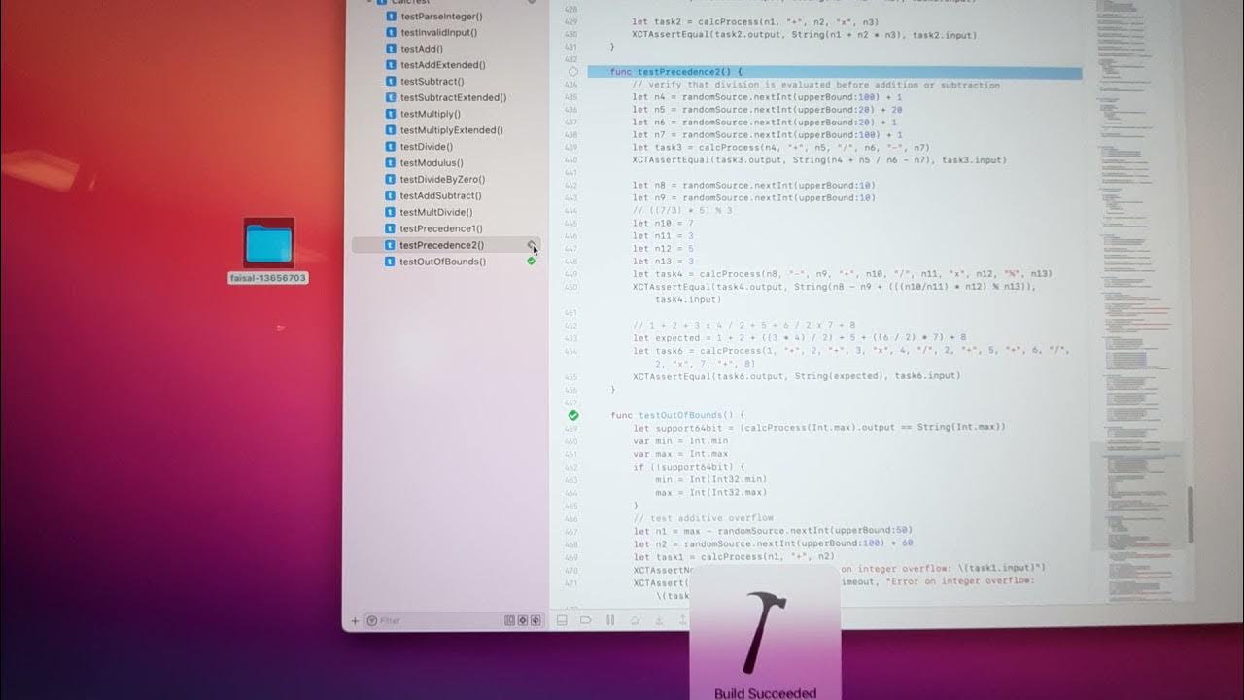Toggle first filter-bar scope icon
The height and width of the screenshot is (700, 1244).
tap(509, 620)
